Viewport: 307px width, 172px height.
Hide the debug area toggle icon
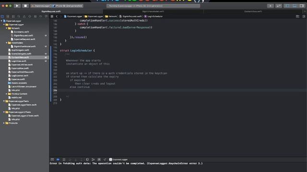pos(52,160)
